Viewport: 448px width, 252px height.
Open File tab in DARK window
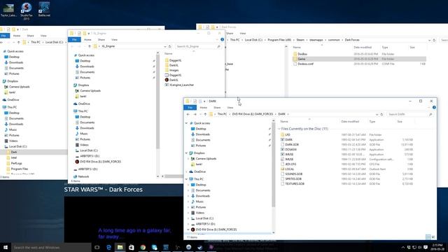point(190,107)
